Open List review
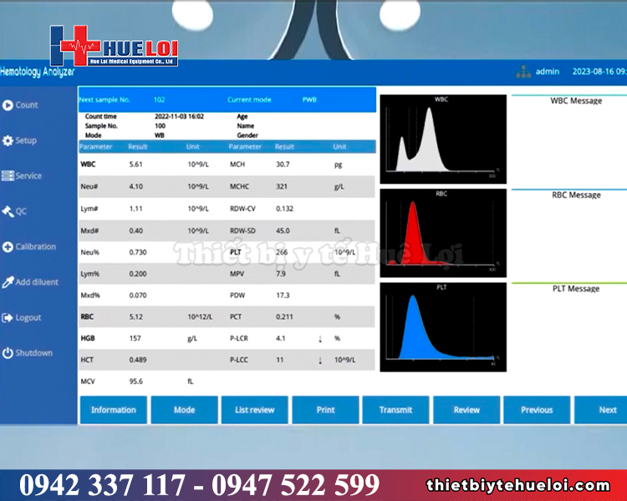Viewport: 627px width, 501px height. pos(254,410)
